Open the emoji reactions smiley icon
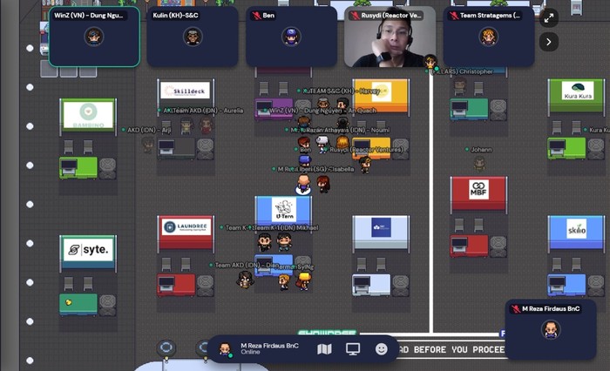This screenshot has height=371, width=610. tap(382, 349)
